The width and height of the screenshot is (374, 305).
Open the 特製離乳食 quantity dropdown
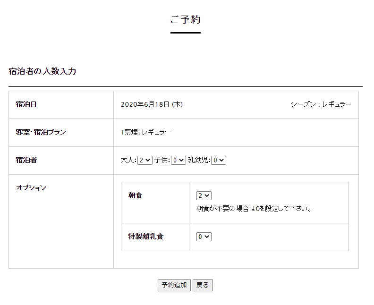point(204,237)
